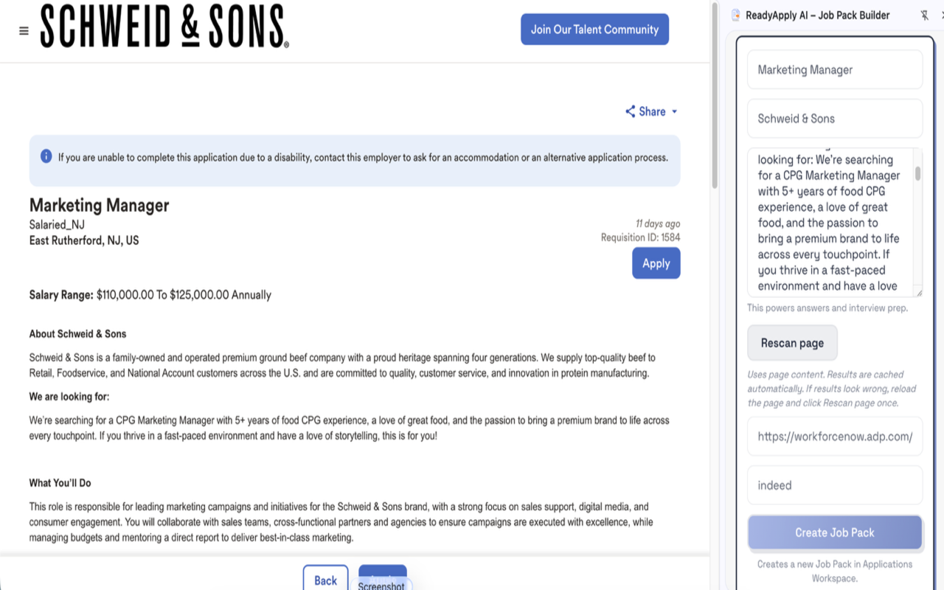Viewport: 944px width, 590px height.
Task: Select the Marketing Manager job title field
Action: pyautogui.click(x=835, y=70)
